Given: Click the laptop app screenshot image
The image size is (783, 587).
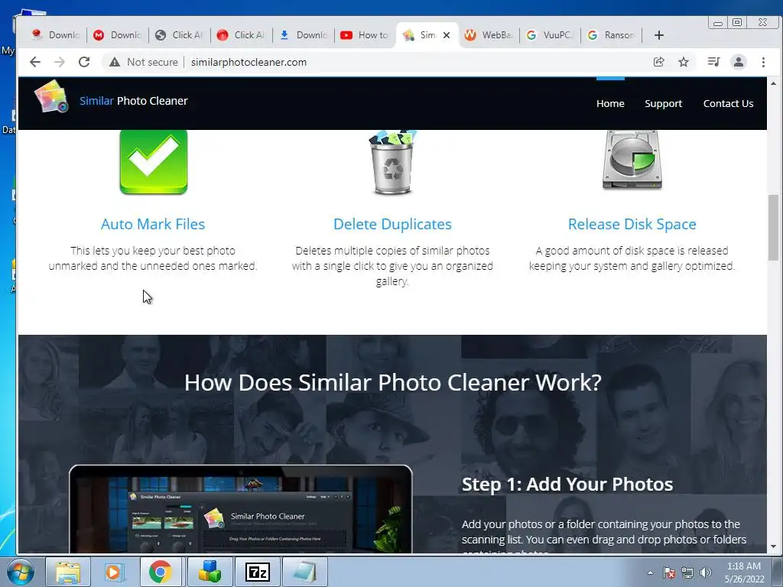Looking at the screenshot, I should [x=241, y=509].
